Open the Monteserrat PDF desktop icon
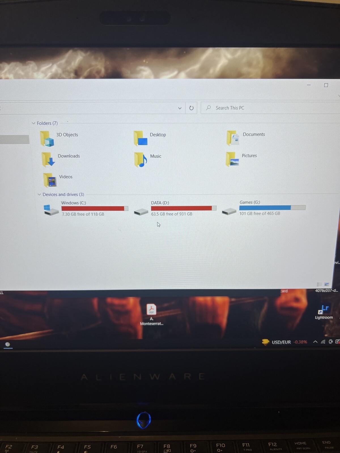The height and width of the screenshot is (453, 340). [151, 309]
